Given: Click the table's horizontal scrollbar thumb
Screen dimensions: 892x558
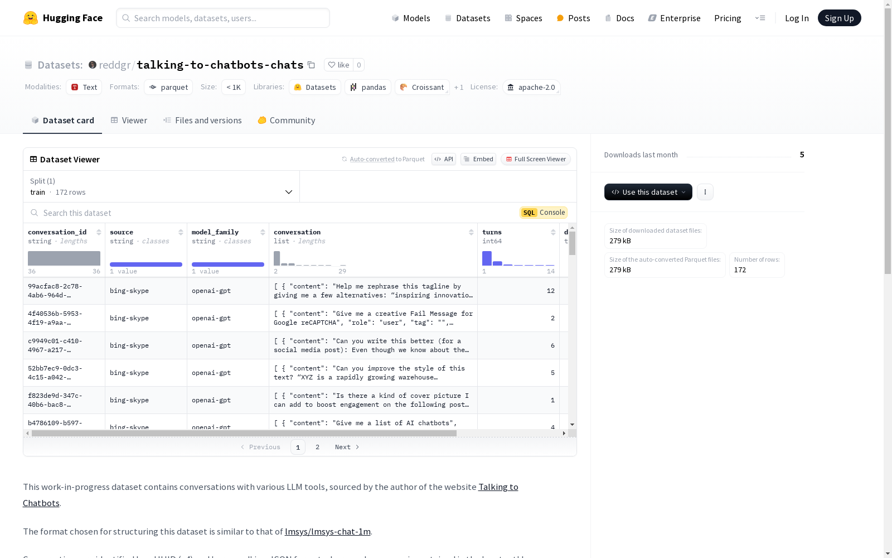Looking at the screenshot, I should point(244,433).
